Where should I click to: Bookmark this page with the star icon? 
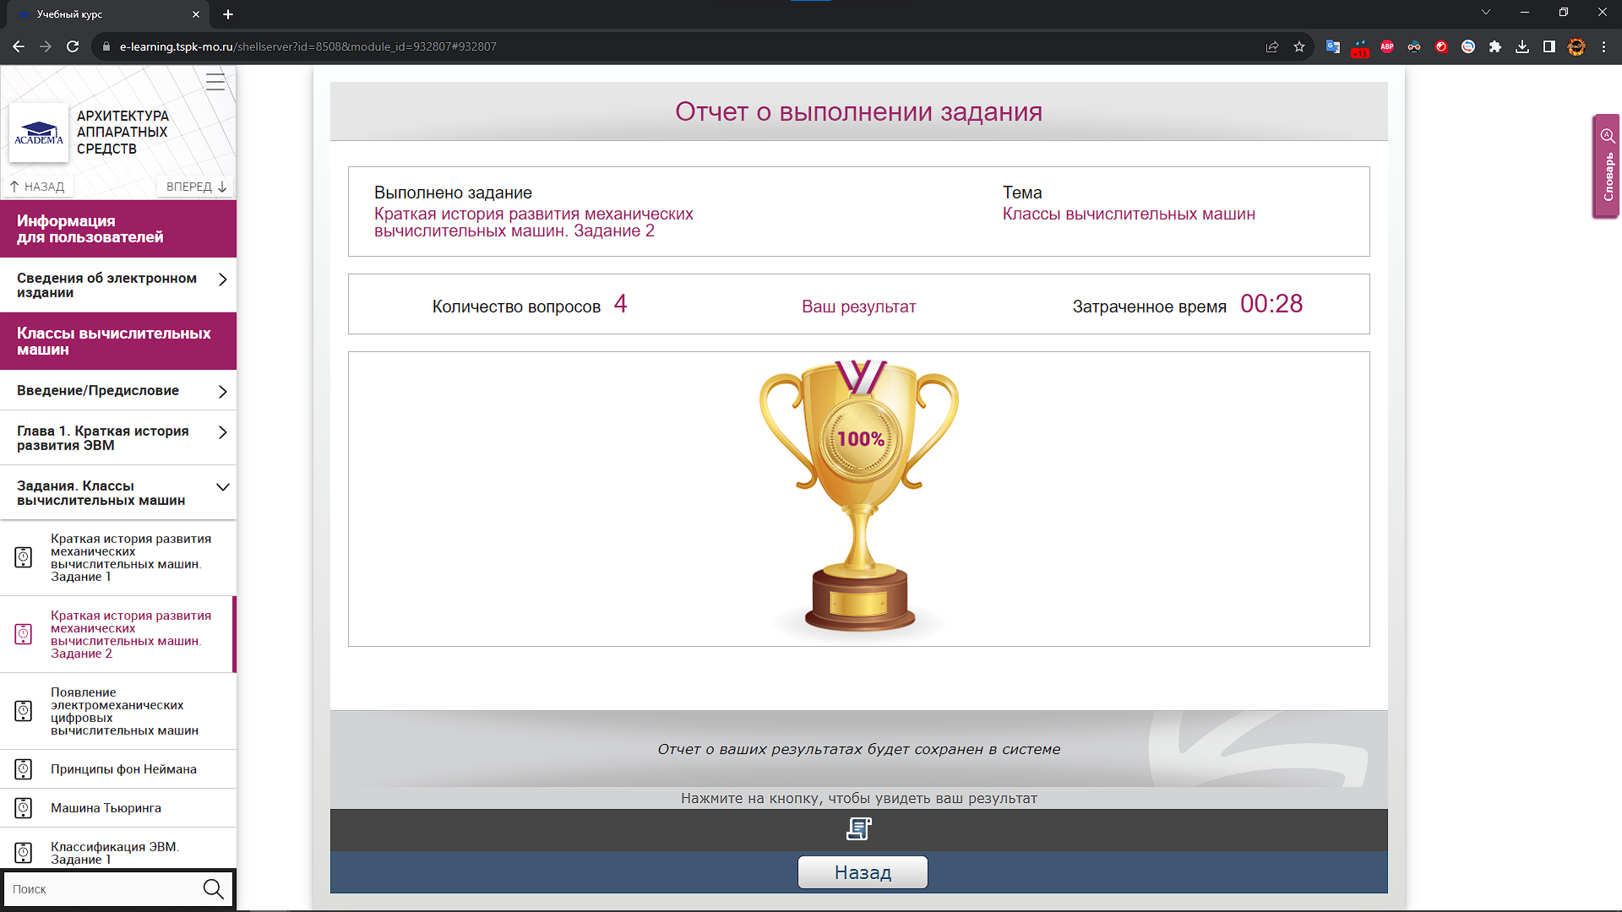tap(1299, 46)
